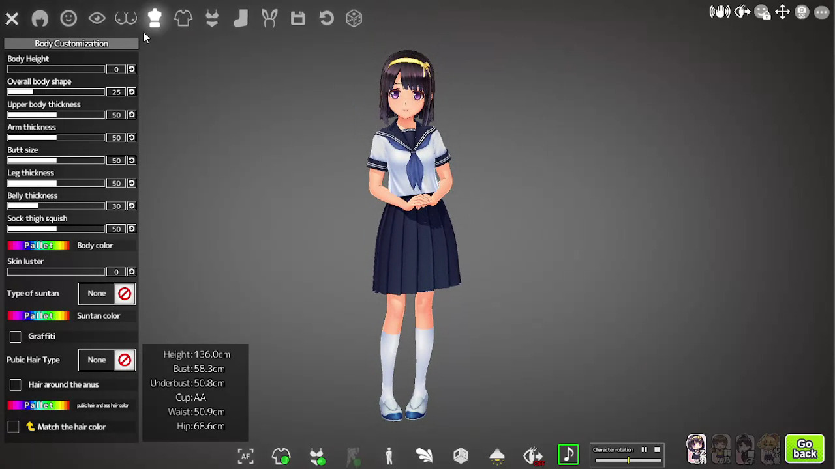Reset the Body Height slider
835x469 pixels.
pos(132,69)
